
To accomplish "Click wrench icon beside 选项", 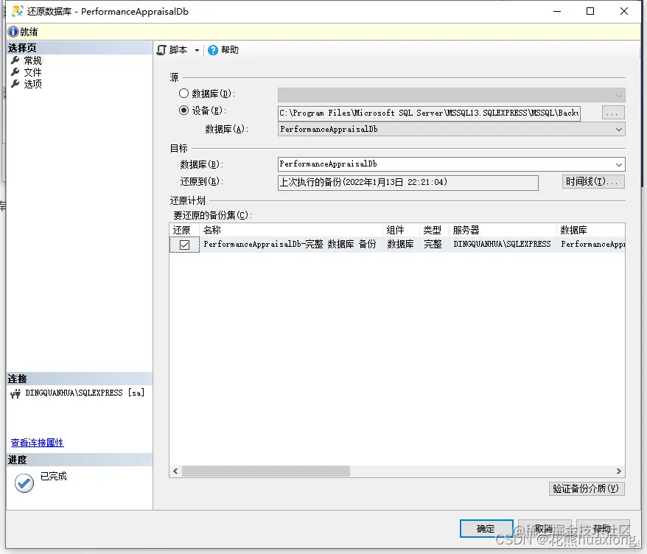I will pos(15,84).
